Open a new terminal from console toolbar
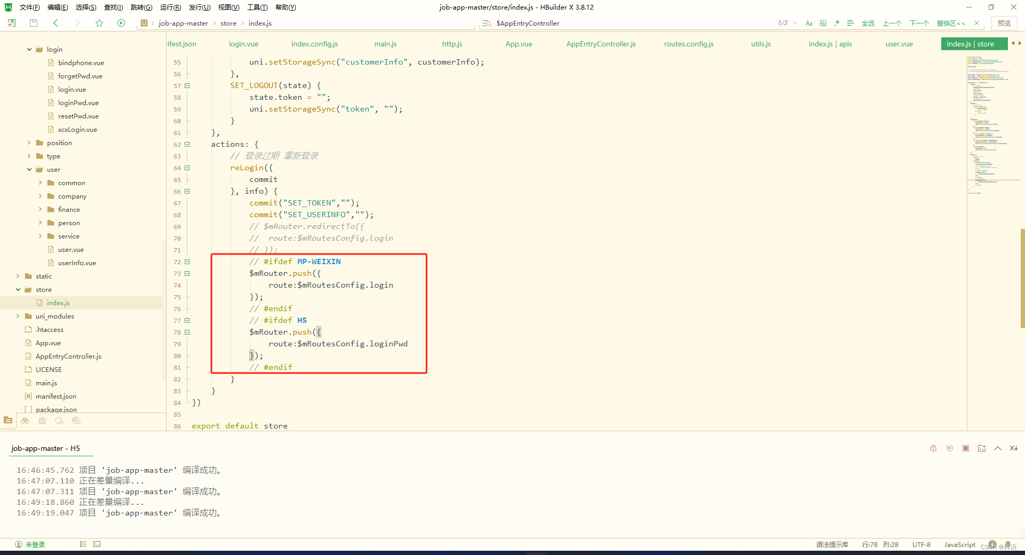 click(982, 448)
